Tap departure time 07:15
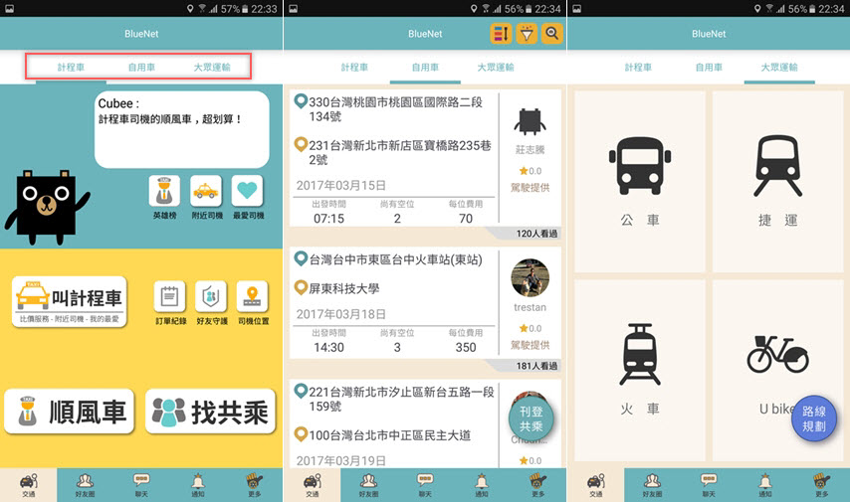Image resolution: width=850 pixels, height=502 pixels. [328, 219]
